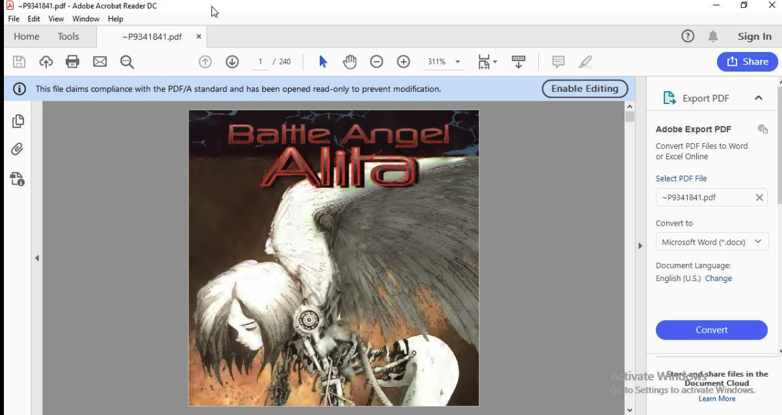Click scroll up arrow of document
This screenshot has width=782, height=415.
tap(629, 106)
